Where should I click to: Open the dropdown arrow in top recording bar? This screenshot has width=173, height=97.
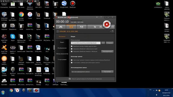1,1
